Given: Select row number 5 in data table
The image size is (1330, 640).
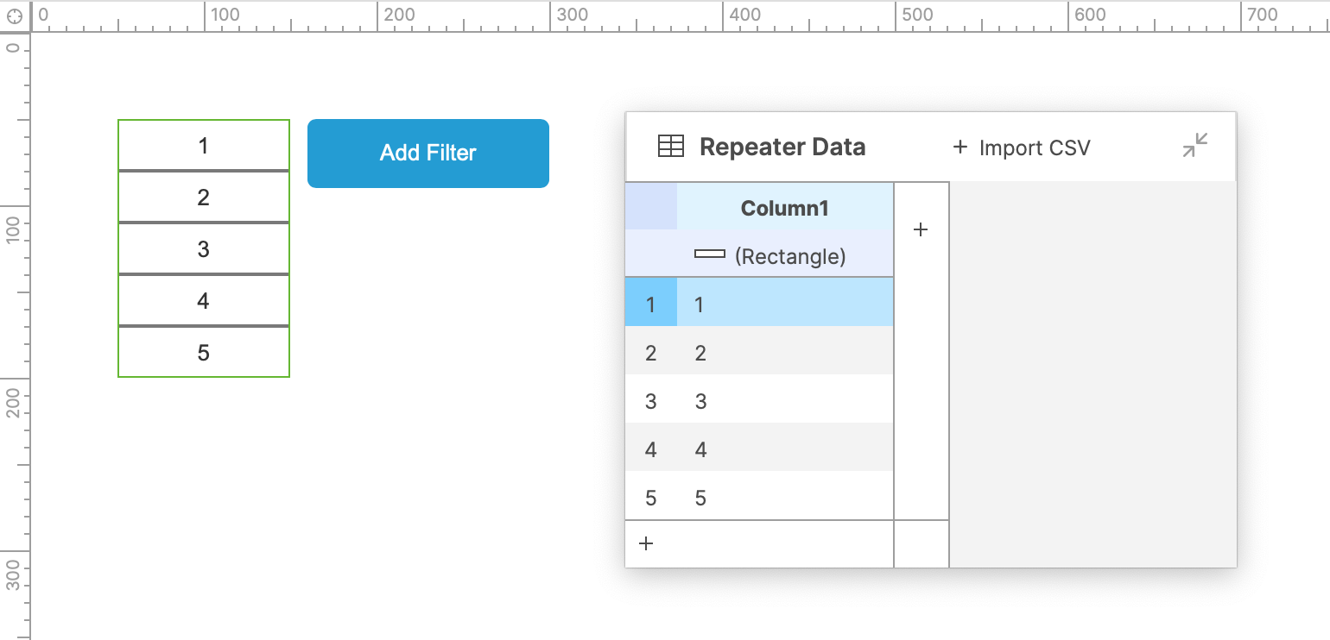Looking at the screenshot, I should (x=650, y=498).
